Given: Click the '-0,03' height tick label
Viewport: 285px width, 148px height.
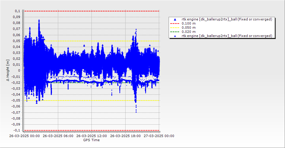Looking at the screenshot, I should point(16,89).
